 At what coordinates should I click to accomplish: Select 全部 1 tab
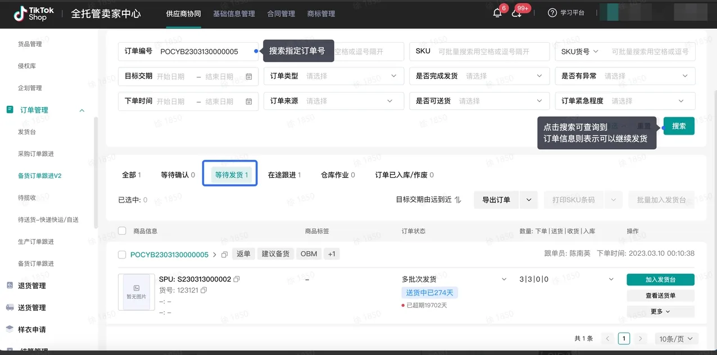pos(131,175)
